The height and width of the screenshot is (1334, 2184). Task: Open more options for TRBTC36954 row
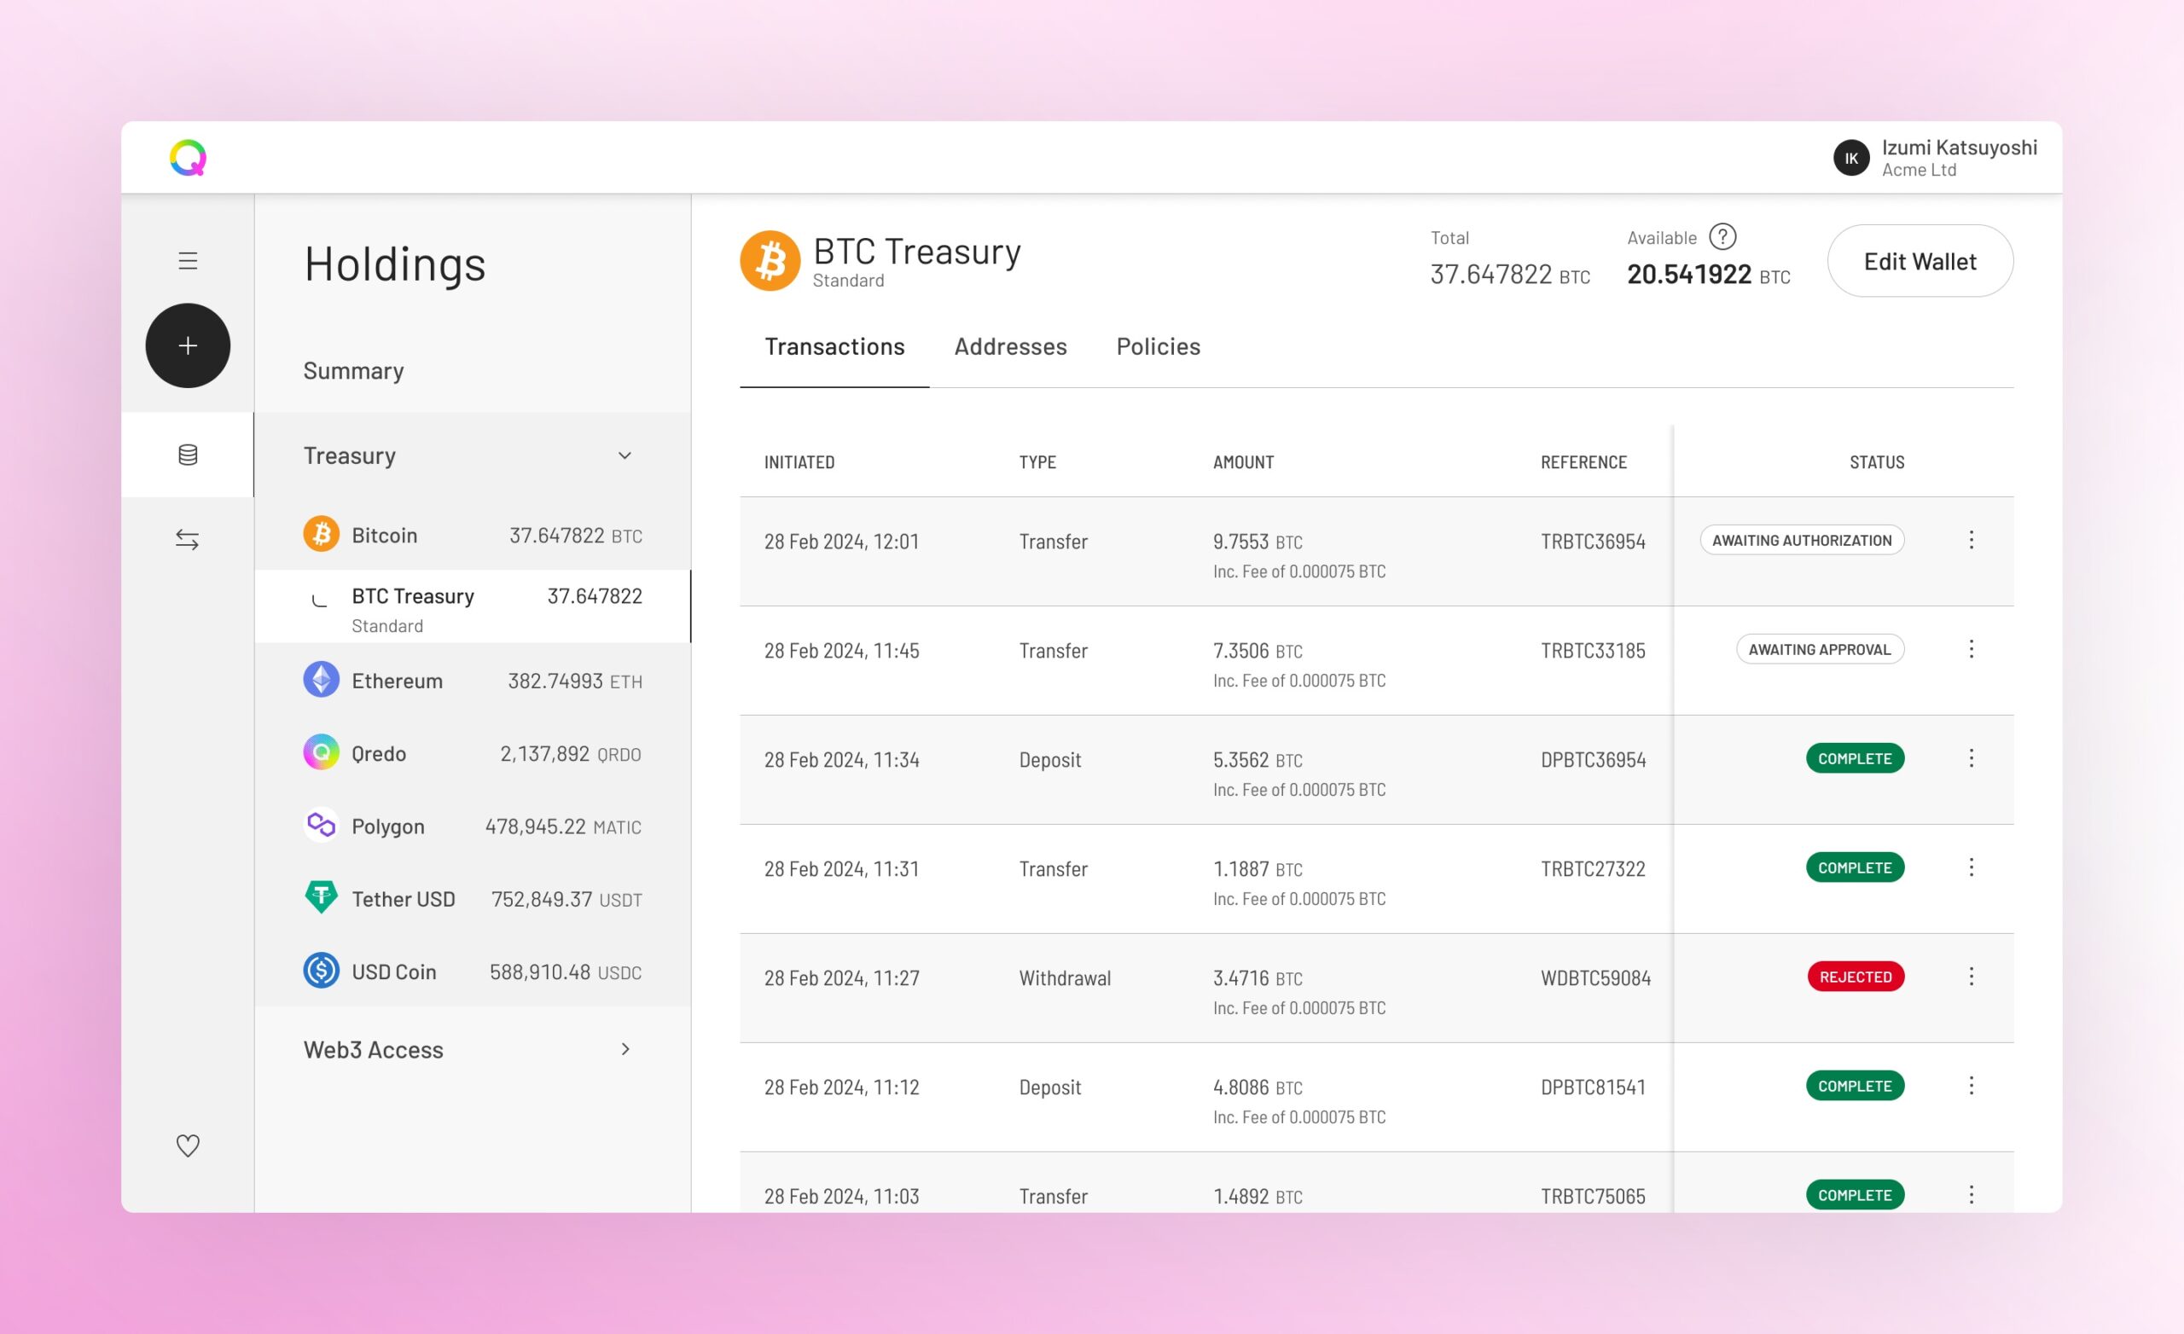[x=1972, y=540]
